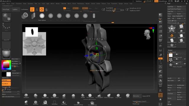Select the TrimLasso brush

[64, 102]
